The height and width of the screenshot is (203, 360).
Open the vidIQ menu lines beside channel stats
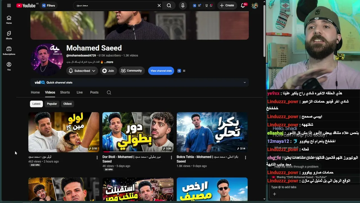(184, 71)
